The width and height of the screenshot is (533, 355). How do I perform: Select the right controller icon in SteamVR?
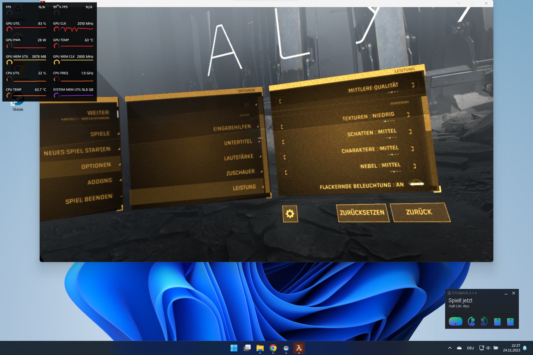pos(484,321)
